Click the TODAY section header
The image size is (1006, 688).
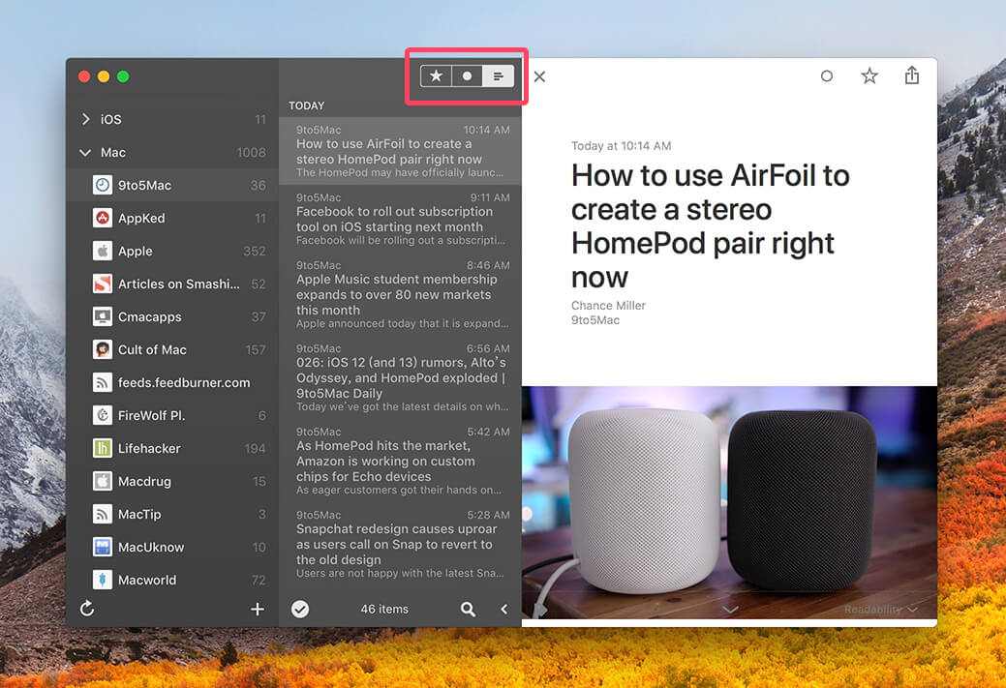pyautogui.click(x=307, y=105)
